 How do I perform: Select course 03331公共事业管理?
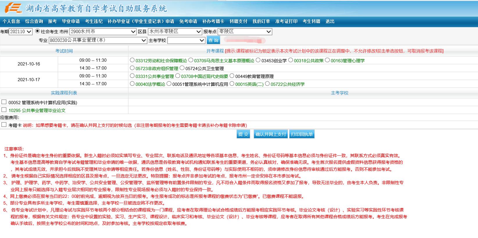tap(132, 76)
